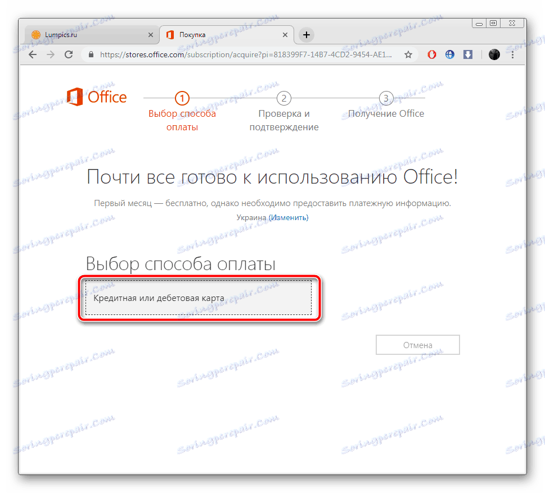
Task: Open the blue globe extension
Action: pos(449,54)
